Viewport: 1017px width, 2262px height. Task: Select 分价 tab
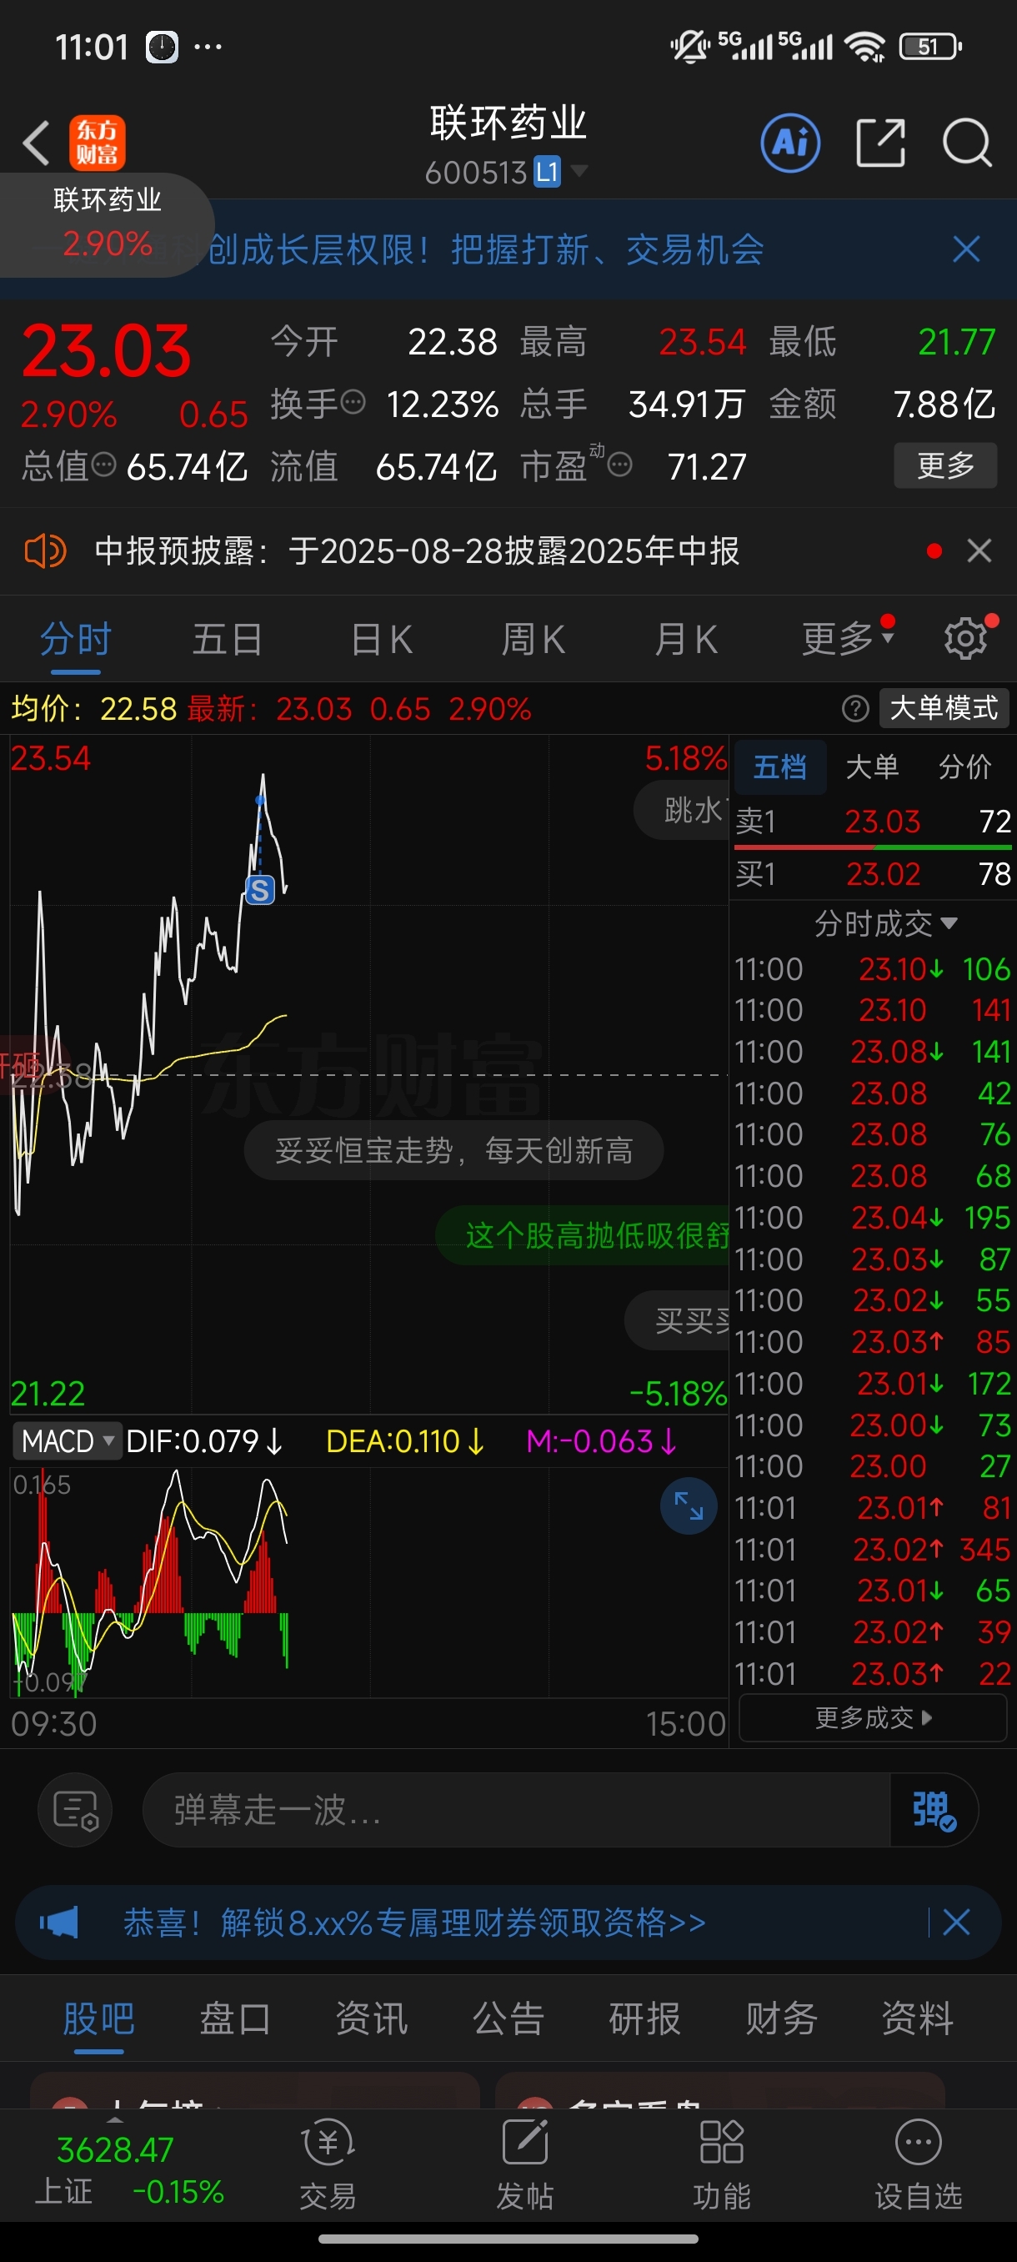(x=964, y=767)
